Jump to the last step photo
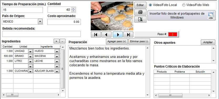 pyautogui.click(x=128, y=35)
